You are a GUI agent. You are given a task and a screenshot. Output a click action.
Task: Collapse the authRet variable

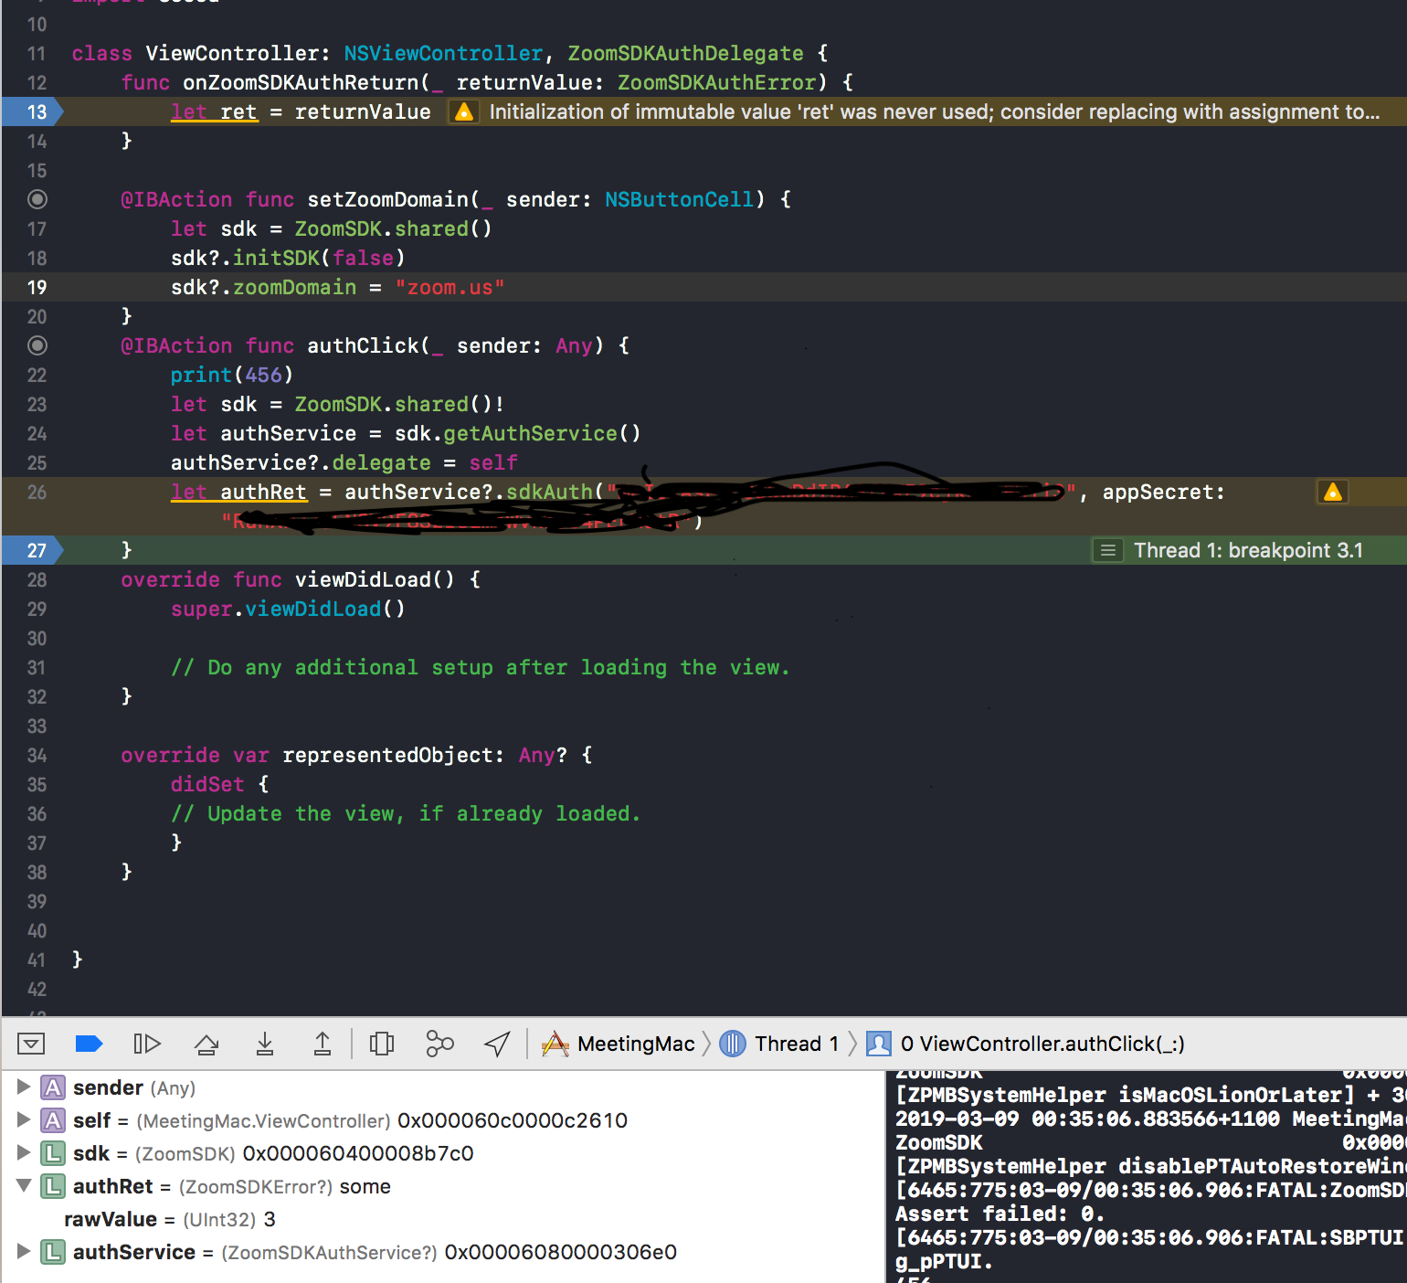[24, 1186]
